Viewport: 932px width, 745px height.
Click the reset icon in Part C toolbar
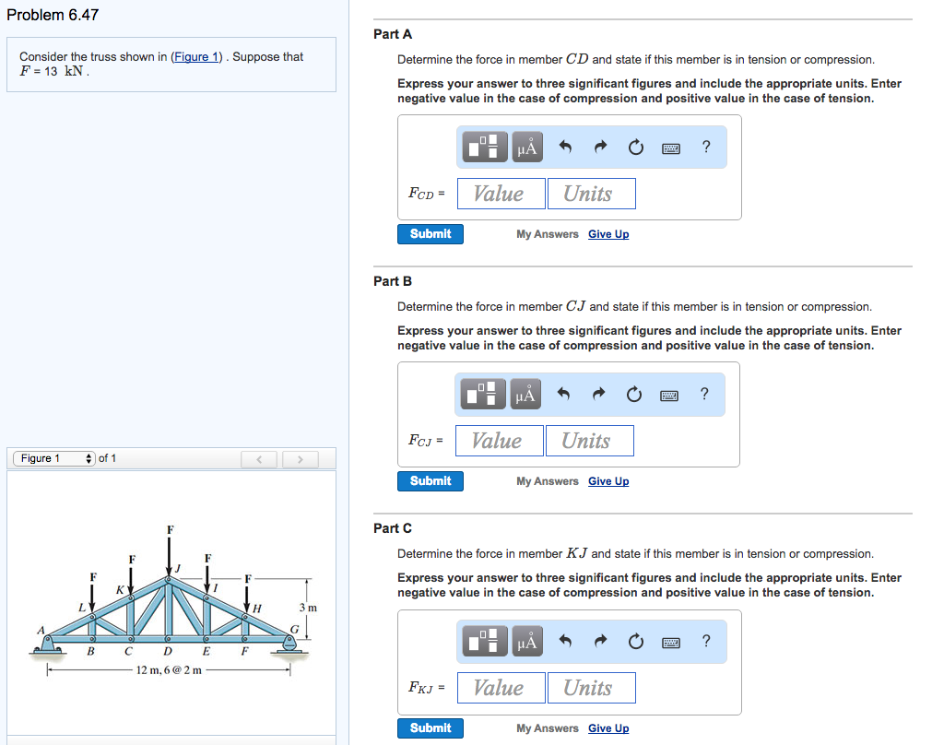[x=635, y=641]
